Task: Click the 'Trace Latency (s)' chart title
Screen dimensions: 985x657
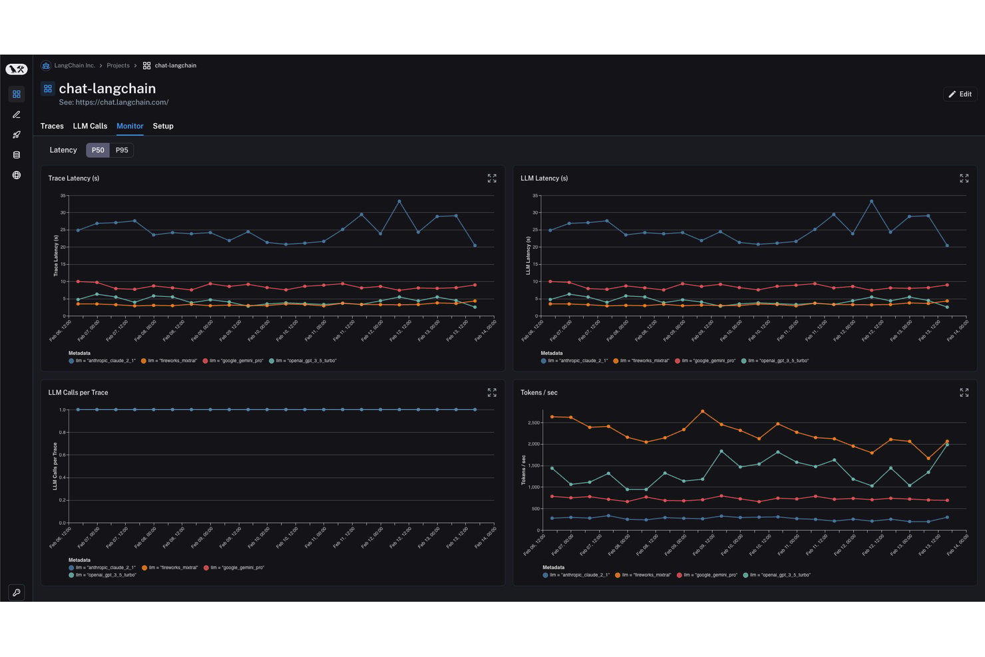Action: point(74,178)
